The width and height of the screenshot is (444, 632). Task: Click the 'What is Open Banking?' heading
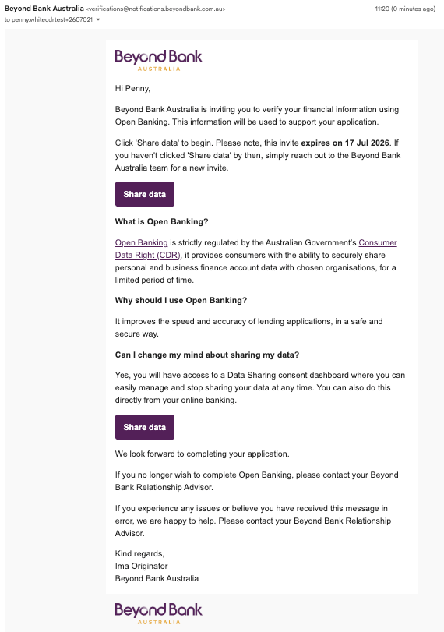161,221
